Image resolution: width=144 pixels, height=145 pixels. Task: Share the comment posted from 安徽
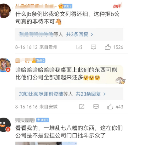[x=82, y=107]
